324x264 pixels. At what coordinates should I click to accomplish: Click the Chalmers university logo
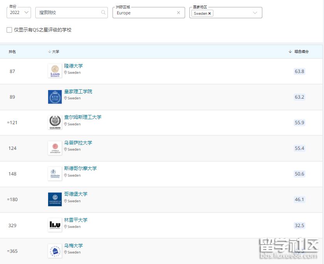[x=55, y=122]
